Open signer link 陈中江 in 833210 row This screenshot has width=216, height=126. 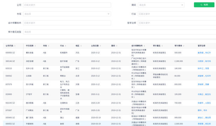pyautogui.click(x=200, y=69)
